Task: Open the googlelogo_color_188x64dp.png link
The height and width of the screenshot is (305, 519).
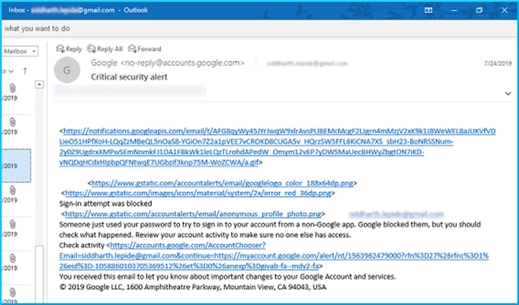Action: tap(223, 183)
